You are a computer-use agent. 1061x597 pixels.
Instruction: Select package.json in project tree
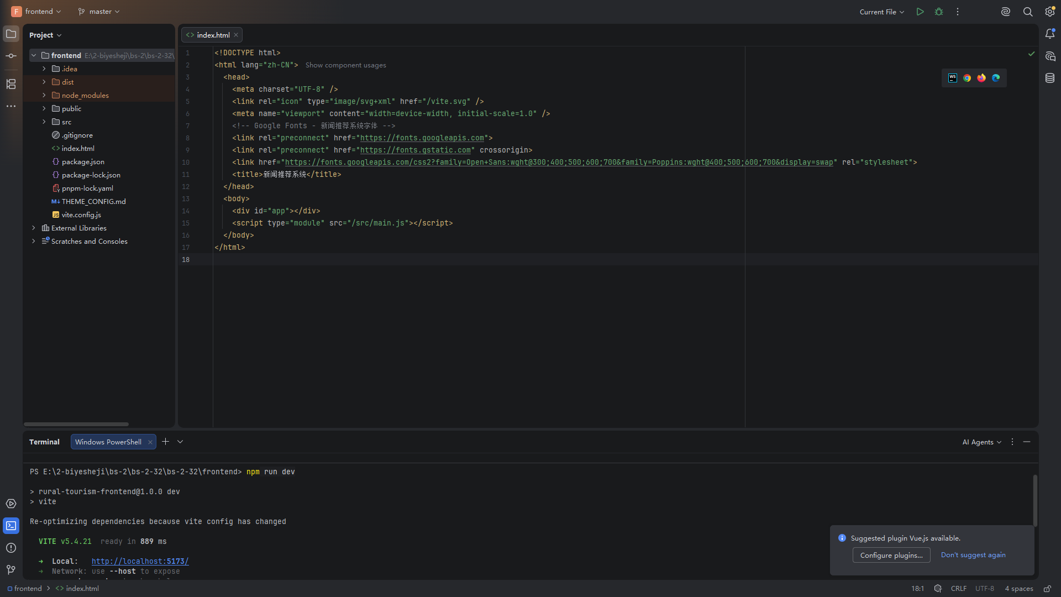pyautogui.click(x=83, y=161)
